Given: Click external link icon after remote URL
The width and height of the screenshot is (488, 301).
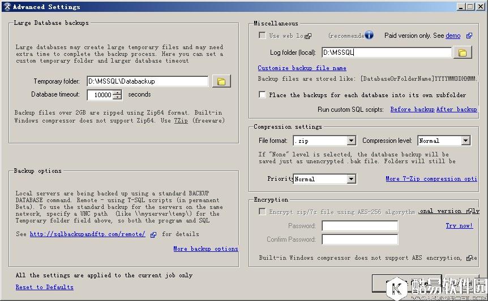Looking at the screenshot, I should (x=153, y=234).
